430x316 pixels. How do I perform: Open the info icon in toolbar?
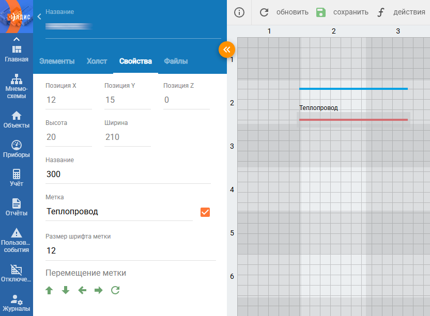[x=239, y=12]
